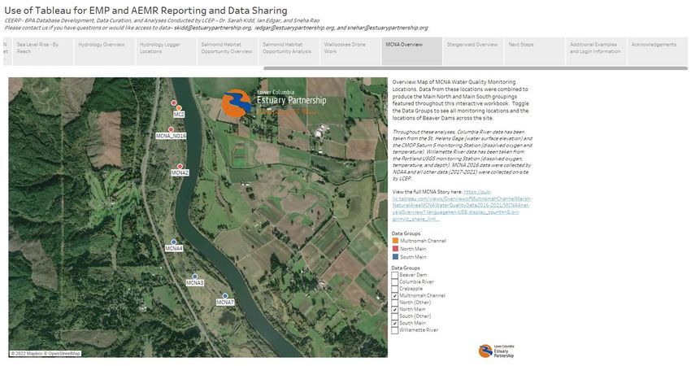Check the Crabapple data group
Image resolution: width=691 pixels, height=366 pixels.
395,289
